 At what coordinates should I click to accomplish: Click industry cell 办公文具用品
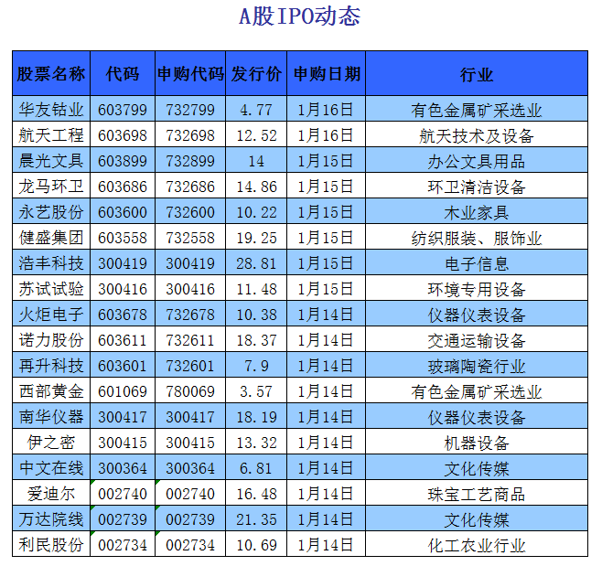coord(477,162)
